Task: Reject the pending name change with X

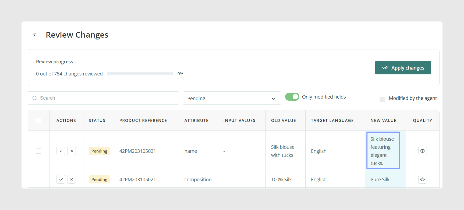Action: coord(72,151)
